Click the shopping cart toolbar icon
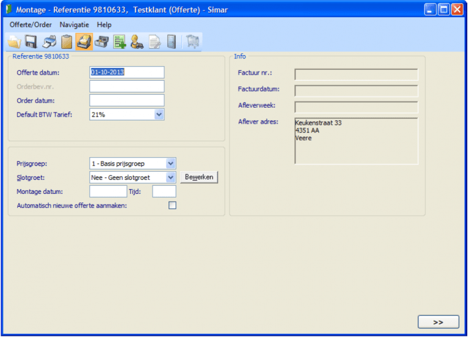 point(193,42)
